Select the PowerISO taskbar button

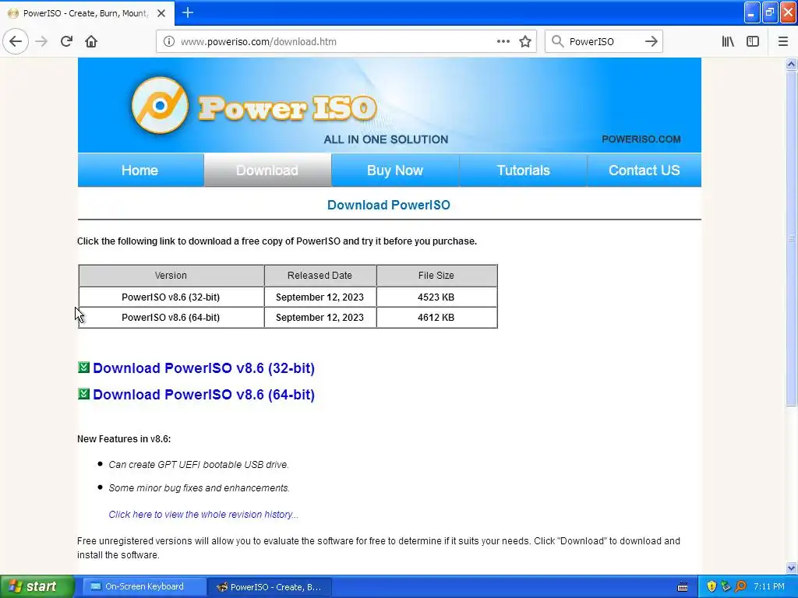(x=270, y=587)
